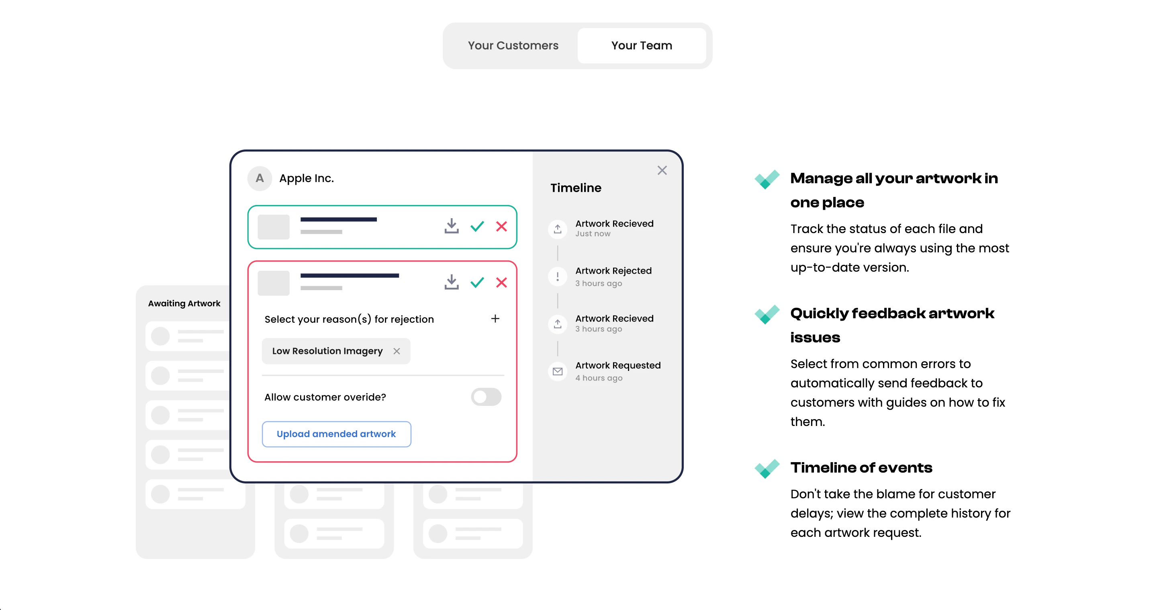Select the Your Team tab
This screenshot has width=1153, height=610.
642,45
